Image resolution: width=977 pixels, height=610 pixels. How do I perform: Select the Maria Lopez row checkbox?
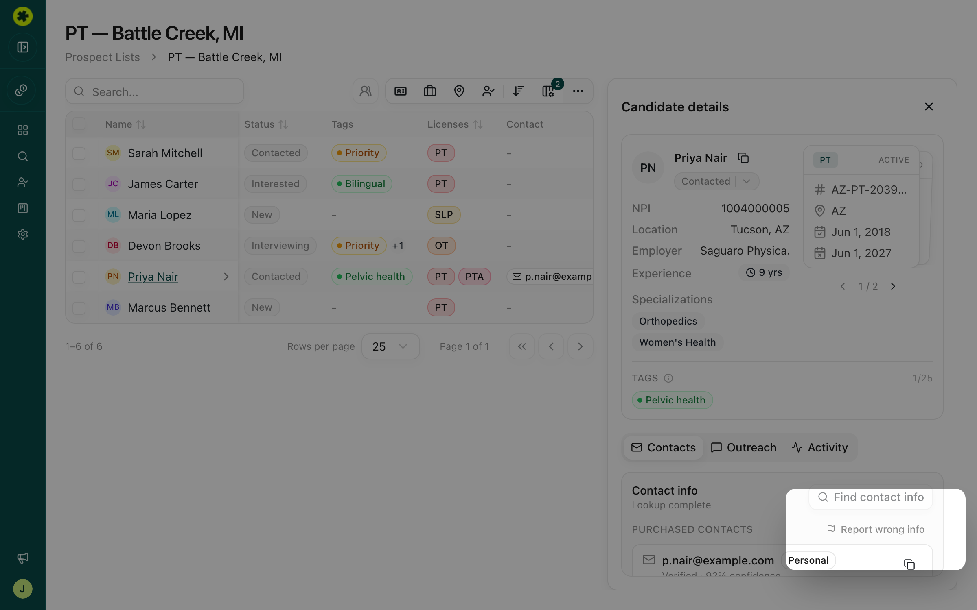point(79,215)
